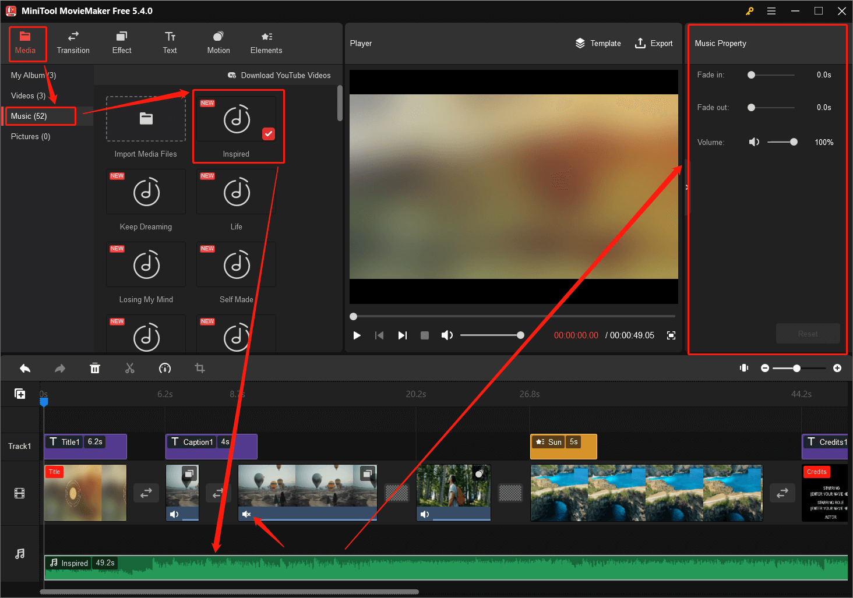Add a new track to the timeline
853x598 pixels.
tap(20, 394)
